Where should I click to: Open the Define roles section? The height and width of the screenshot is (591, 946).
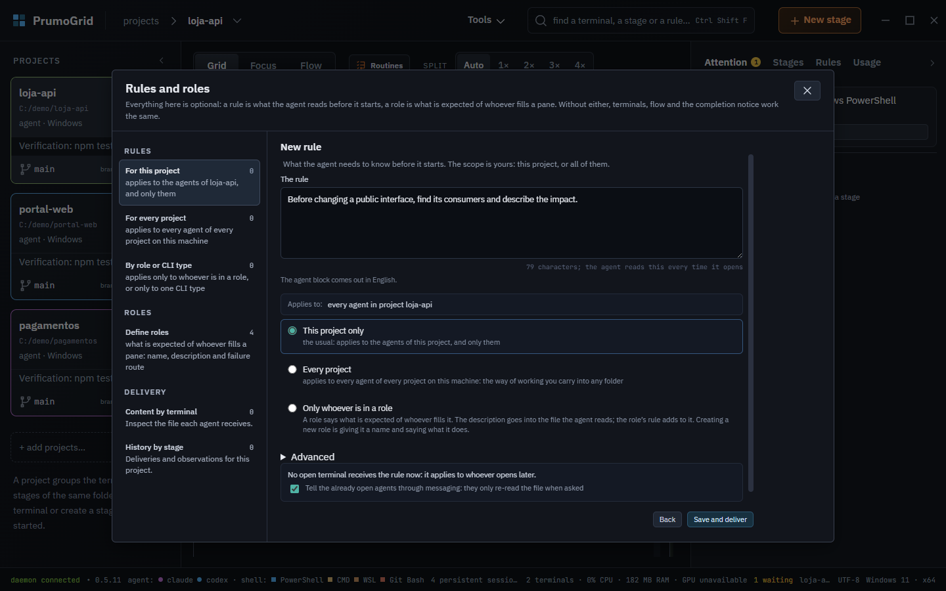pyautogui.click(x=189, y=349)
